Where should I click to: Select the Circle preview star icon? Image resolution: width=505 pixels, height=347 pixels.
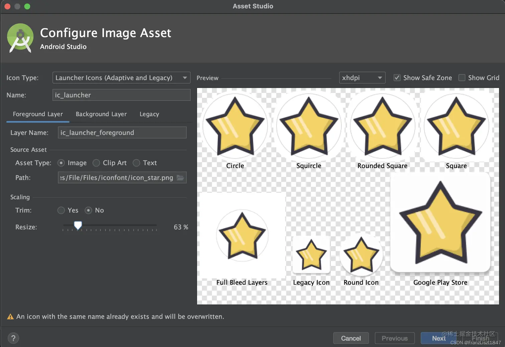[235, 126]
